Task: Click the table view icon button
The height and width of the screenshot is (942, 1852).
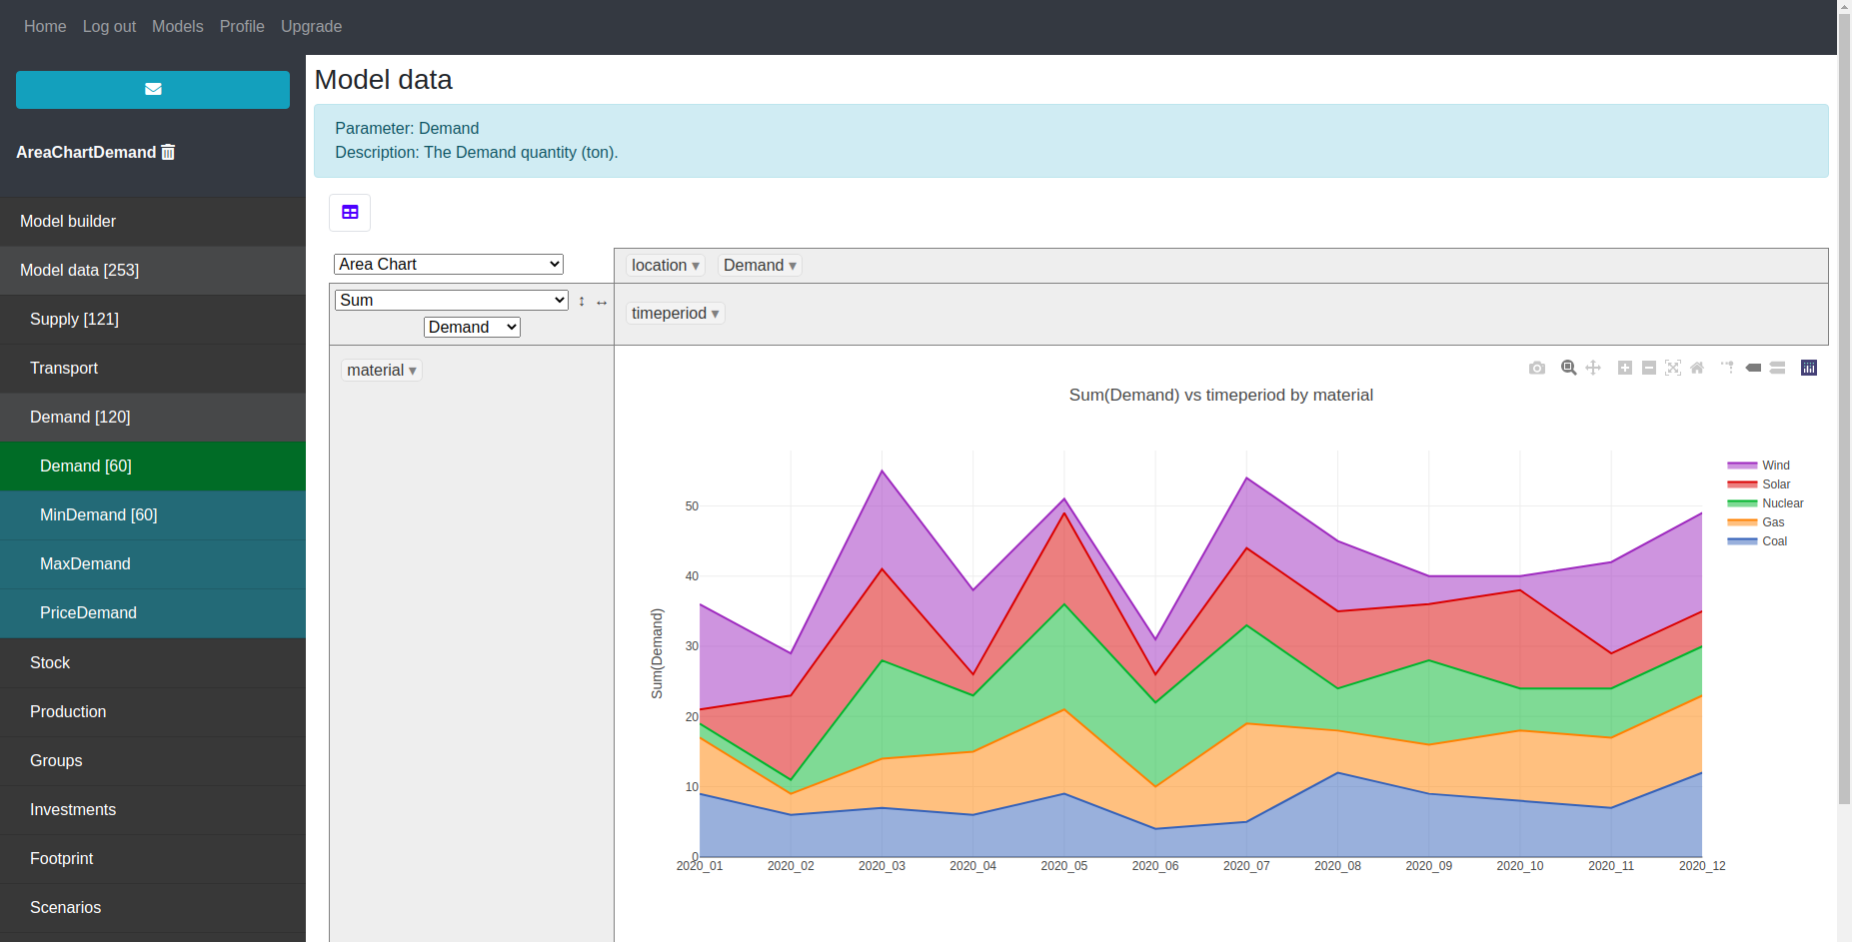Action: pyautogui.click(x=350, y=212)
